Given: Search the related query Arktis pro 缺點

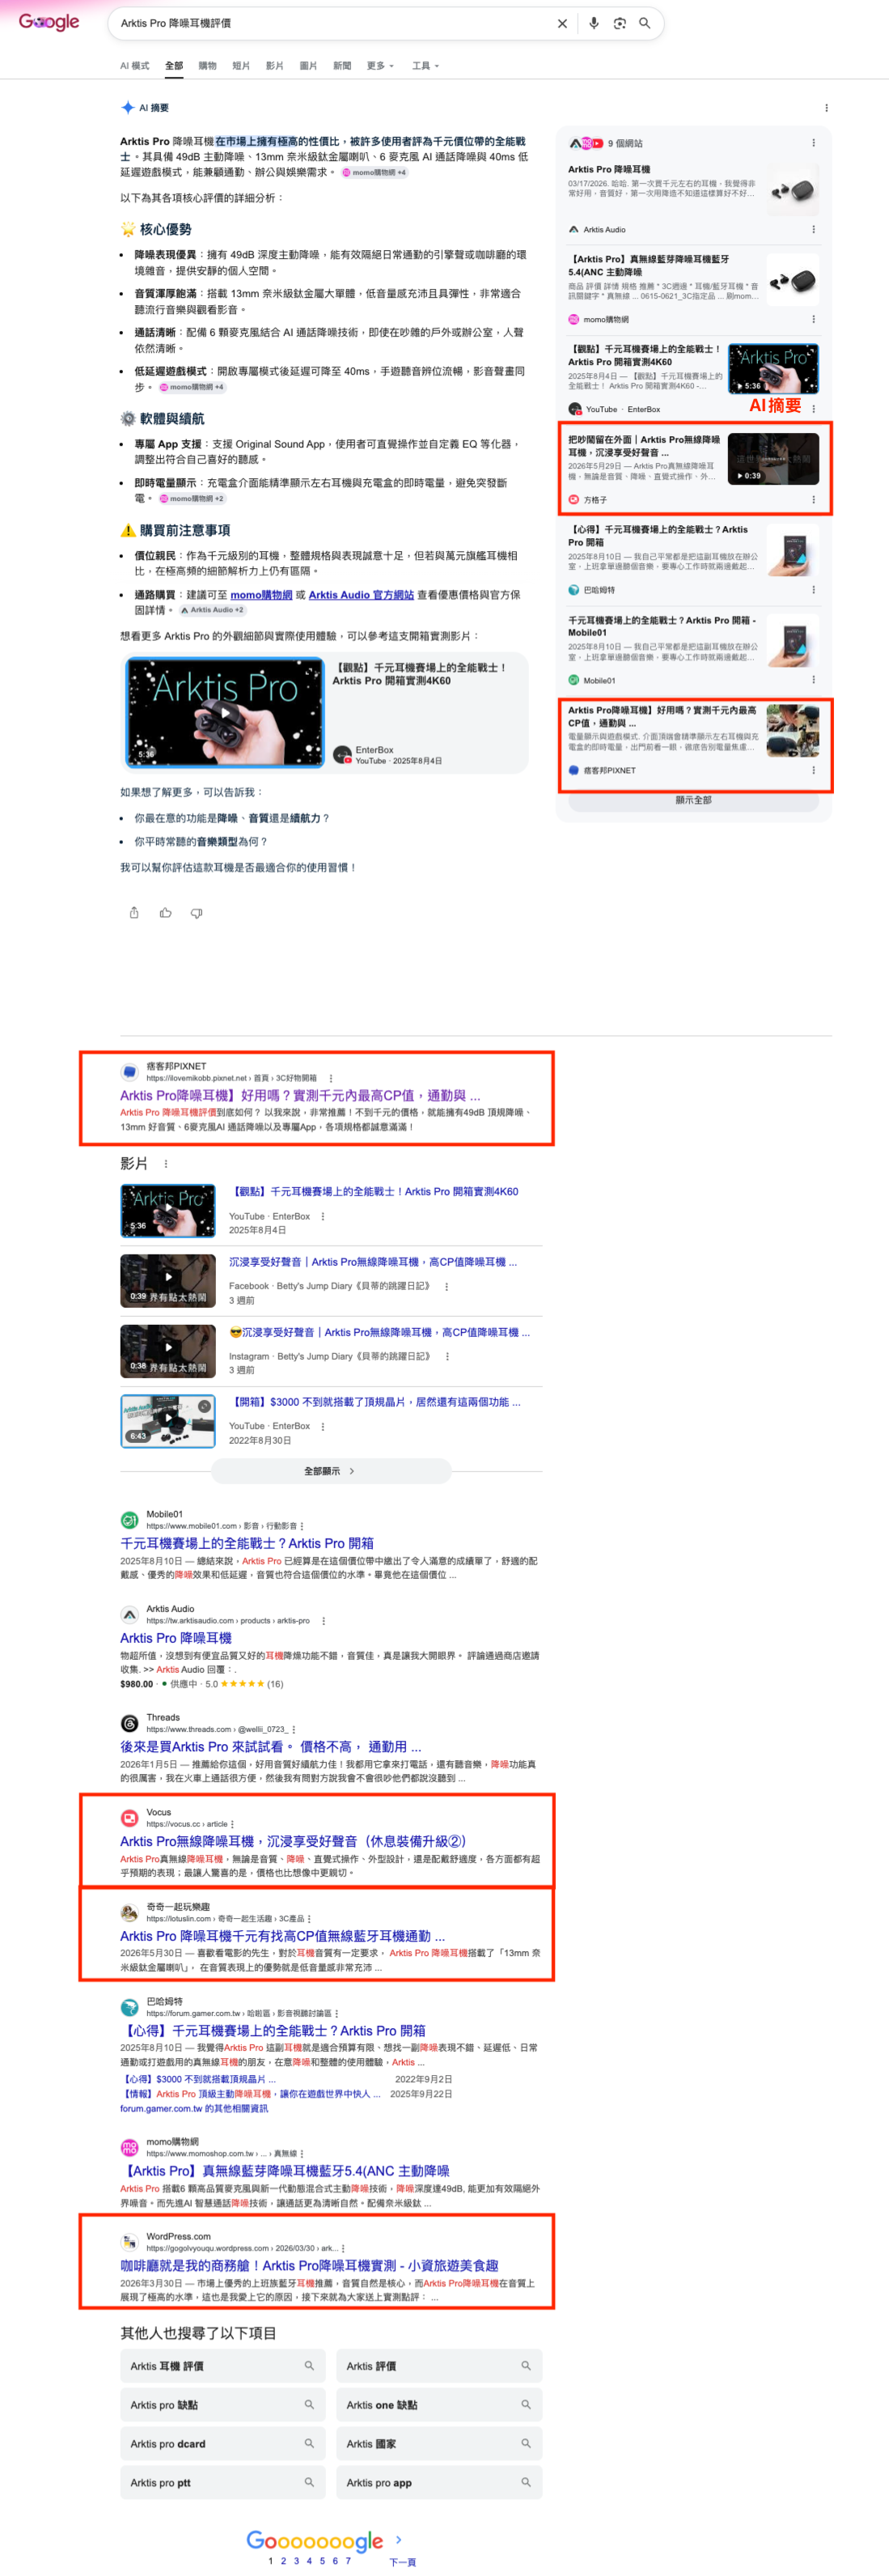Looking at the screenshot, I should [222, 2405].
